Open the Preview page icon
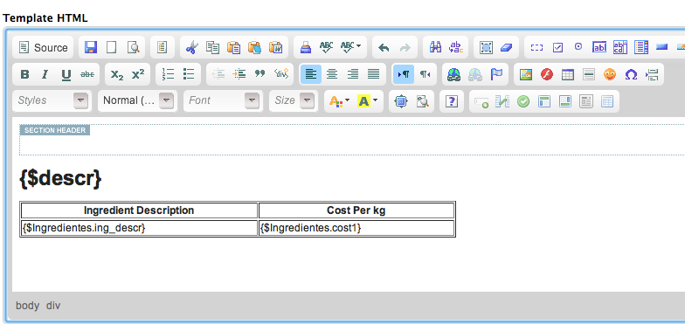685x324 pixels. click(x=133, y=47)
